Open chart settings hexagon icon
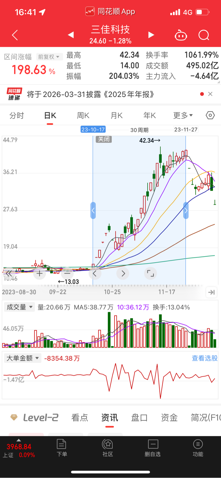Screen dimensions: 221x478 (x=210, y=115)
